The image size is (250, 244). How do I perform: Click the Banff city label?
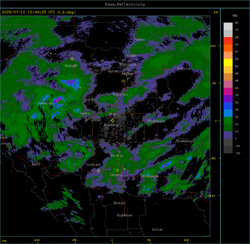pyautogui.click(x=36, y=164)
